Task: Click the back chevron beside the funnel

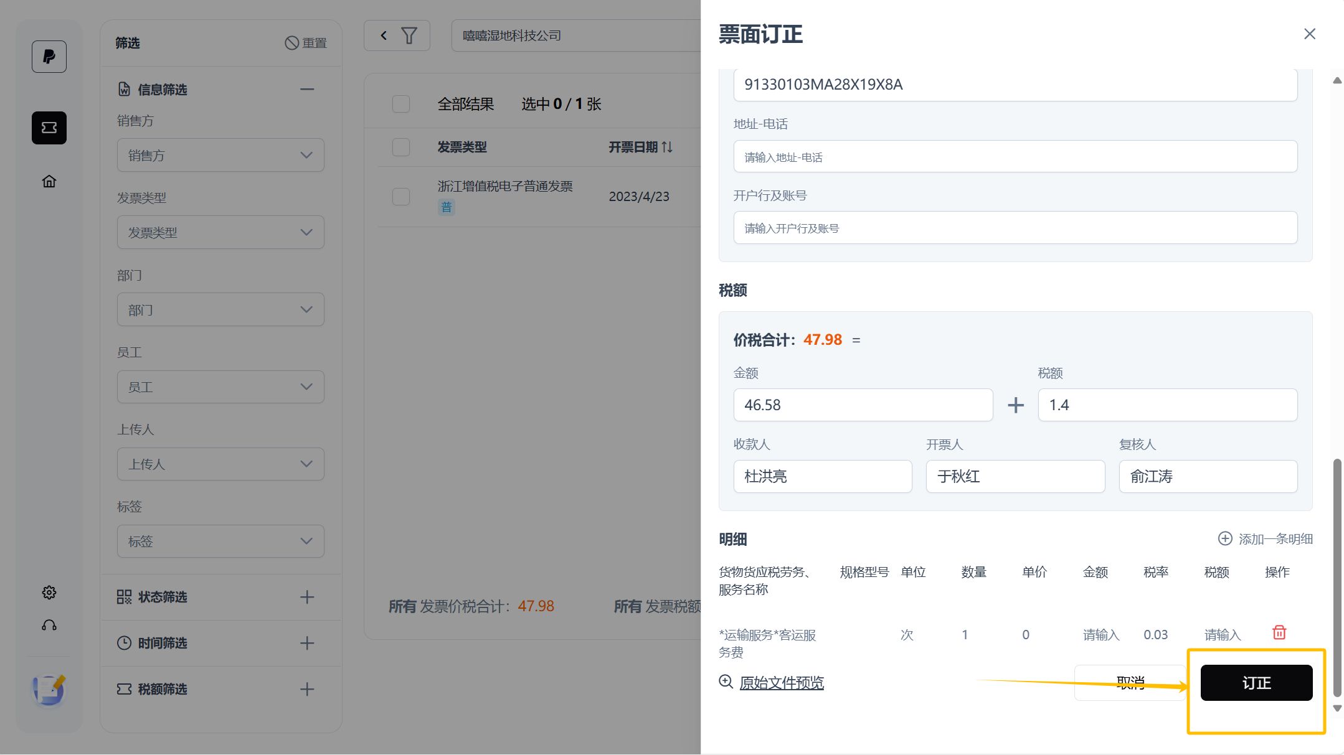Action: (x=384, y=35)
